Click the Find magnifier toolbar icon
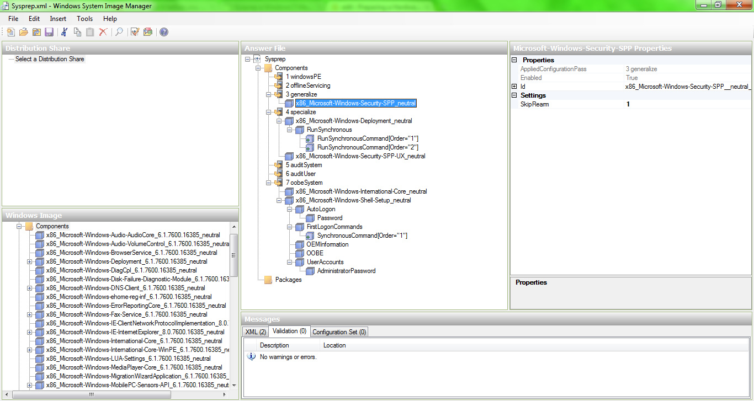Screen dimensions: 754x401 [119, 32]
